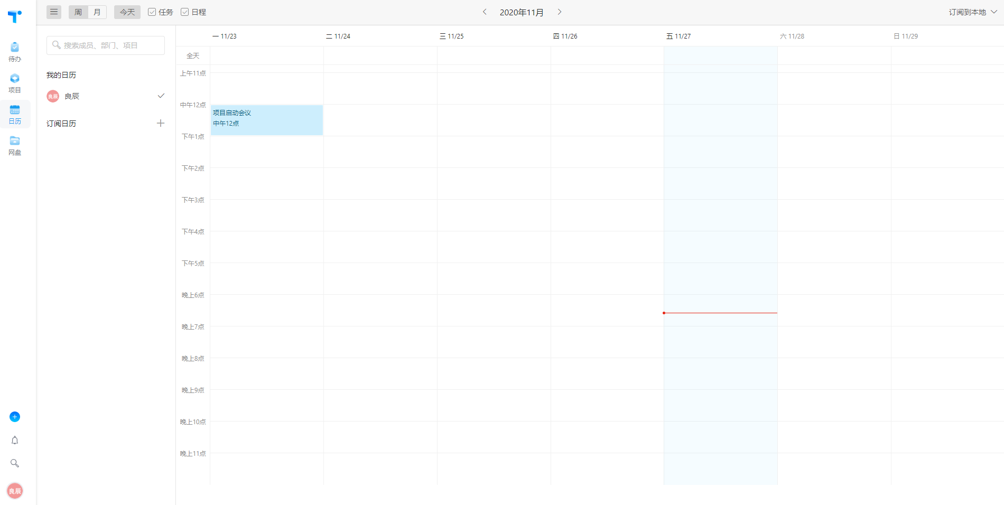This screenshot has height=505, width=1004.
Task: Select the 一 11/23 day header
Action: coord(224,36)
